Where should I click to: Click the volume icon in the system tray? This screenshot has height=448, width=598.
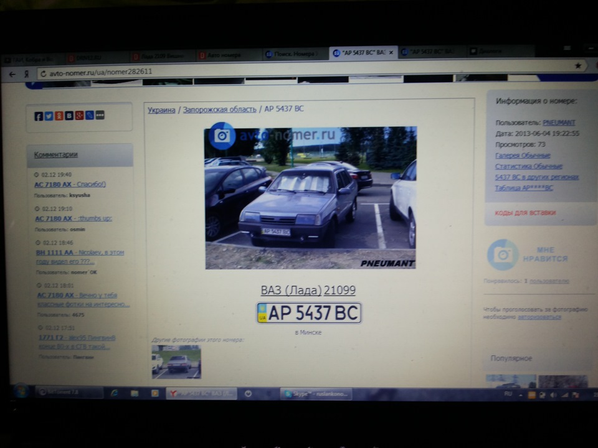553,394
